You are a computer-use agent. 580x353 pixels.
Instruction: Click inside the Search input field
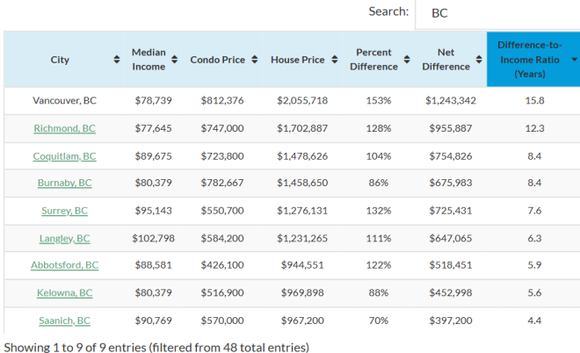[497, 13]
